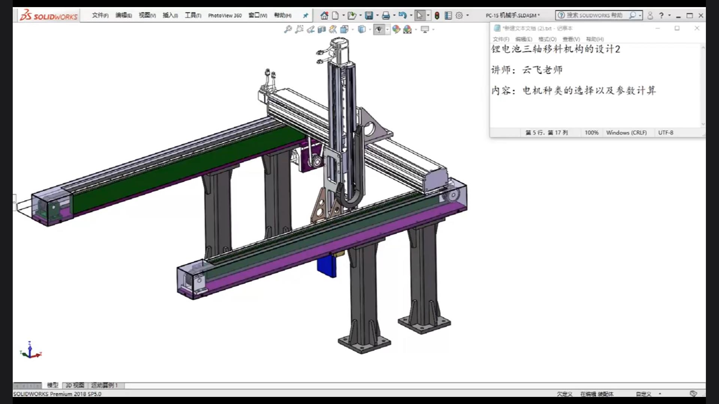Click the status bar tag icon
This screenshot has height=404, width=719.
[693, 394]
